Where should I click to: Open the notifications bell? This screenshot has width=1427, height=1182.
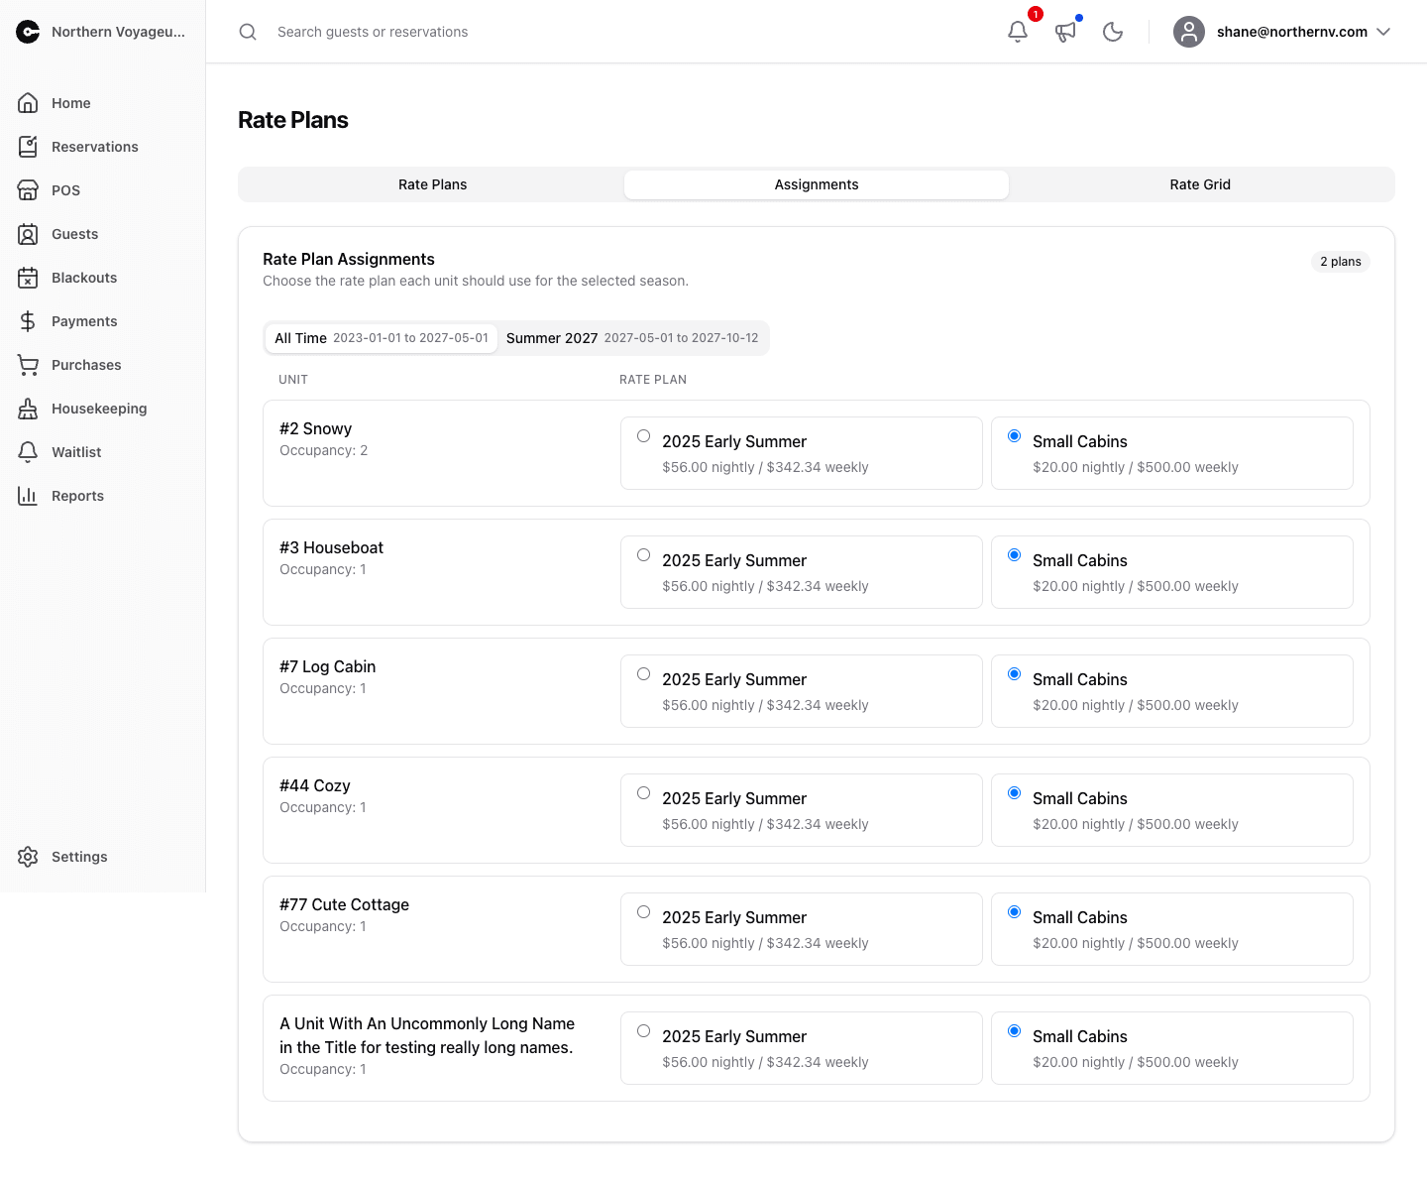tap(1018, 32)
